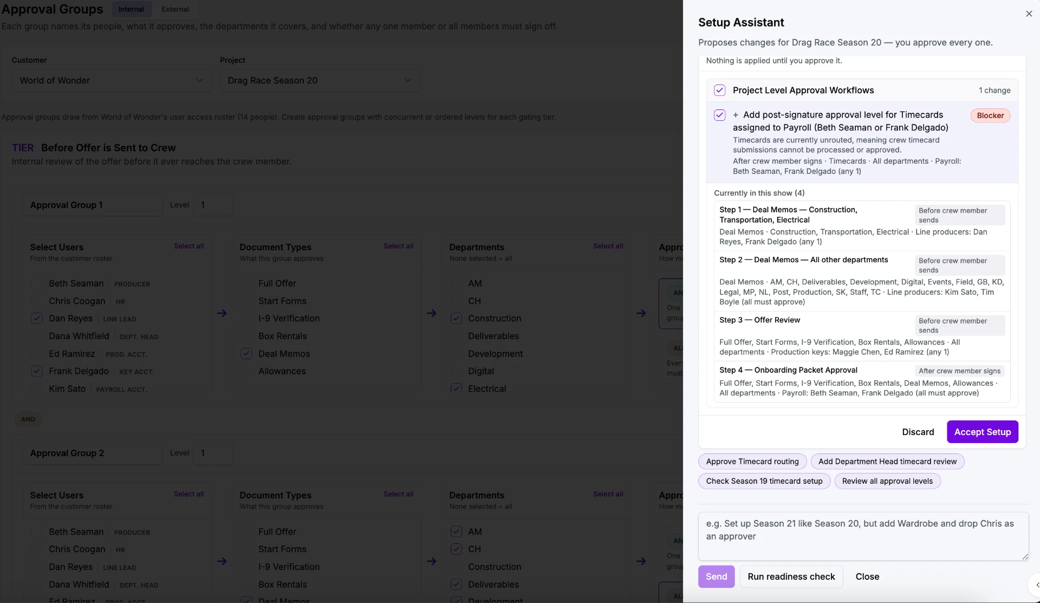Click the Blocker badge on the proposed change
The image size is (1040, 603).
click(990, 115)
